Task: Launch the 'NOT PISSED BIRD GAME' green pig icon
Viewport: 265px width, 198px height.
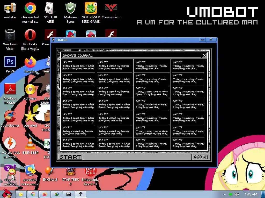Action: click(91, 8)
